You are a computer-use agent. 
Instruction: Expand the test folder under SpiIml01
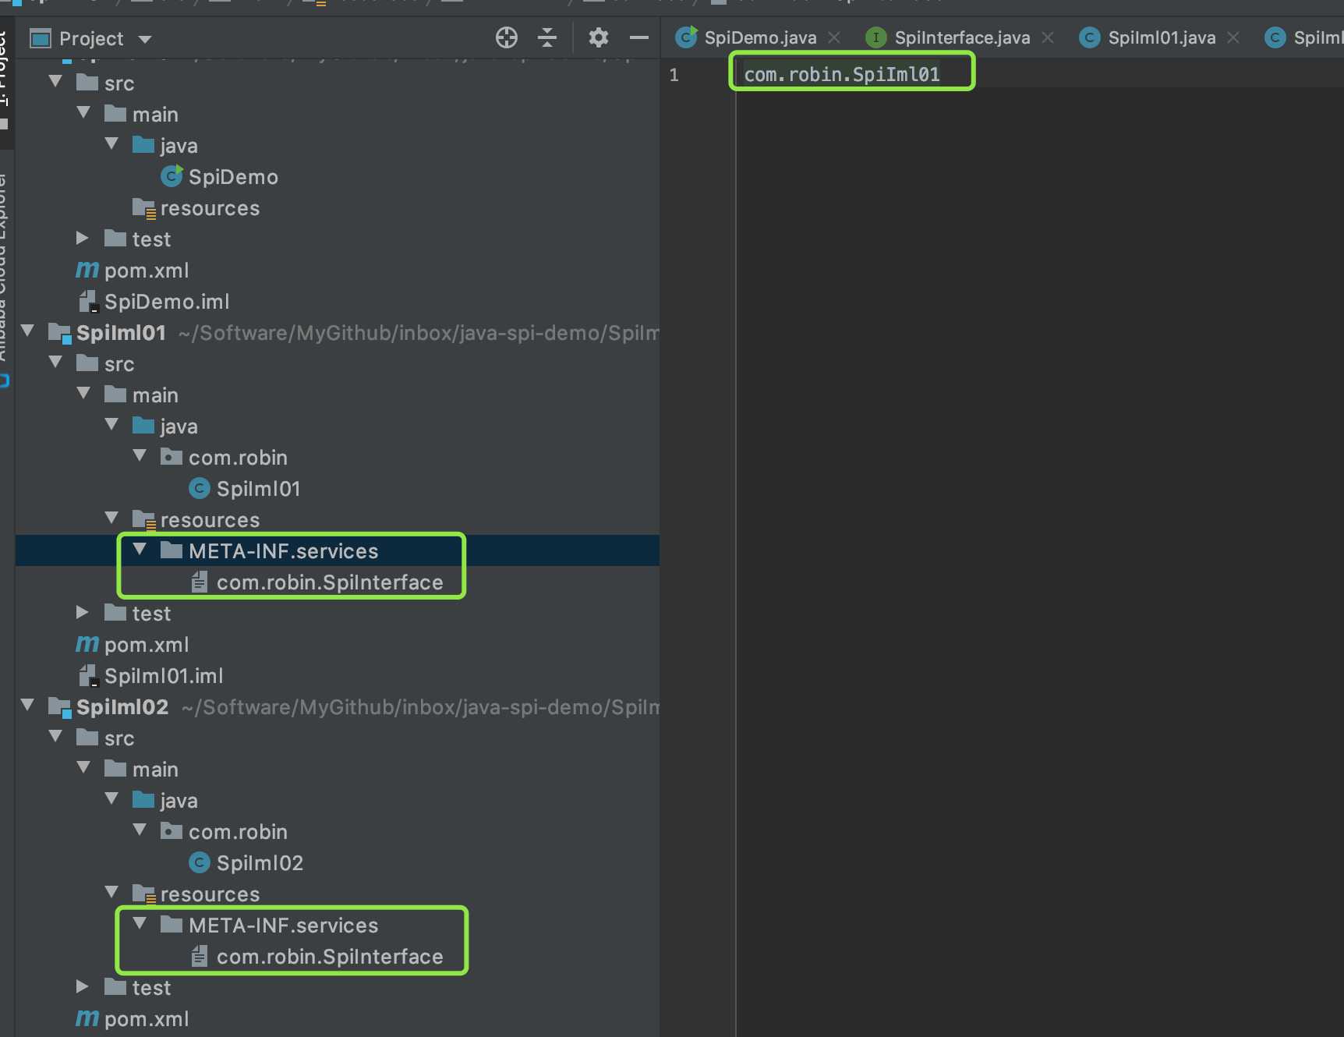click(x=83, y=613)
